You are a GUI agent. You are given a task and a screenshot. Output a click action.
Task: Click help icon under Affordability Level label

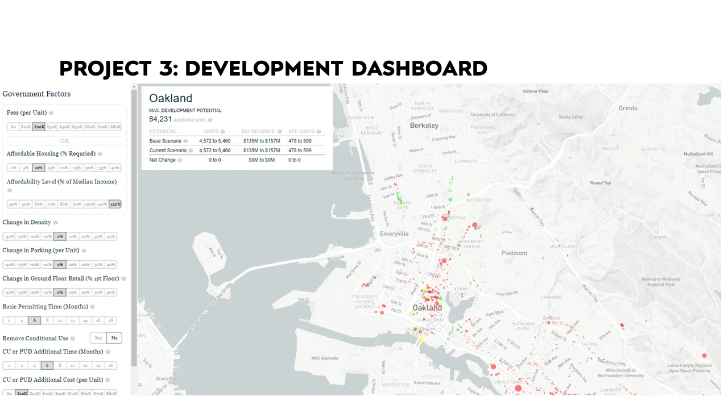click(9, 190)
